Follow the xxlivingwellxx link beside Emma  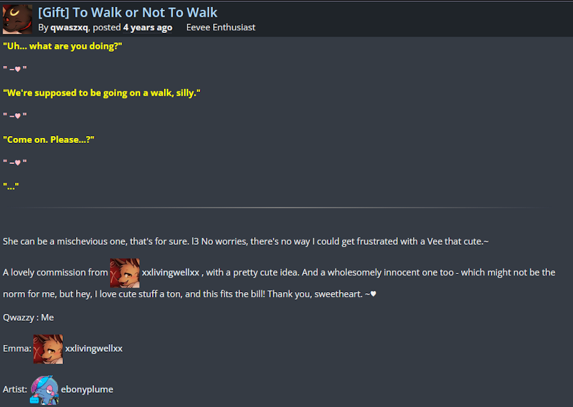(94, 349)
